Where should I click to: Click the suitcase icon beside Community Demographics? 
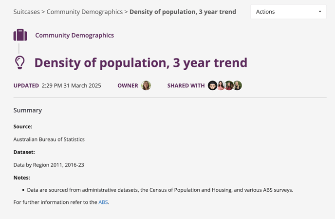click(x=20, y=35)
